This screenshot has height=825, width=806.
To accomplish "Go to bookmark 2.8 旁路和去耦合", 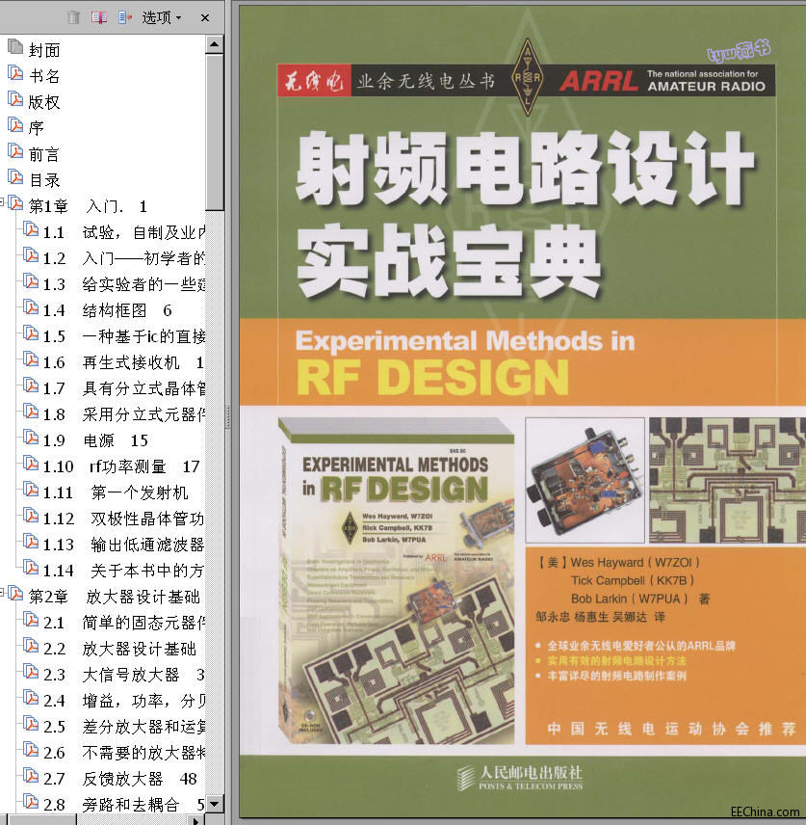I will pos(124,805).
